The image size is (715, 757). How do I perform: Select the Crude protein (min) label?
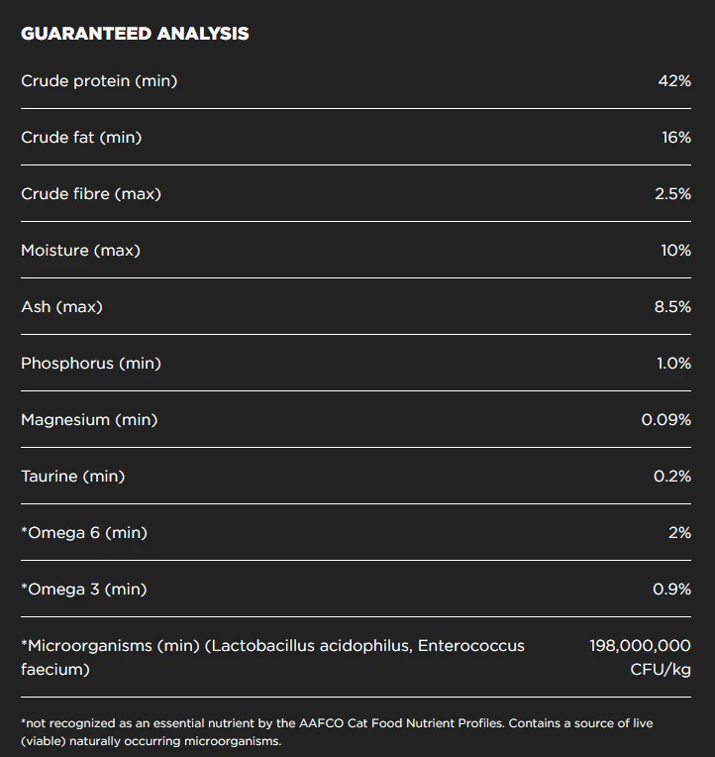(99, 80)
